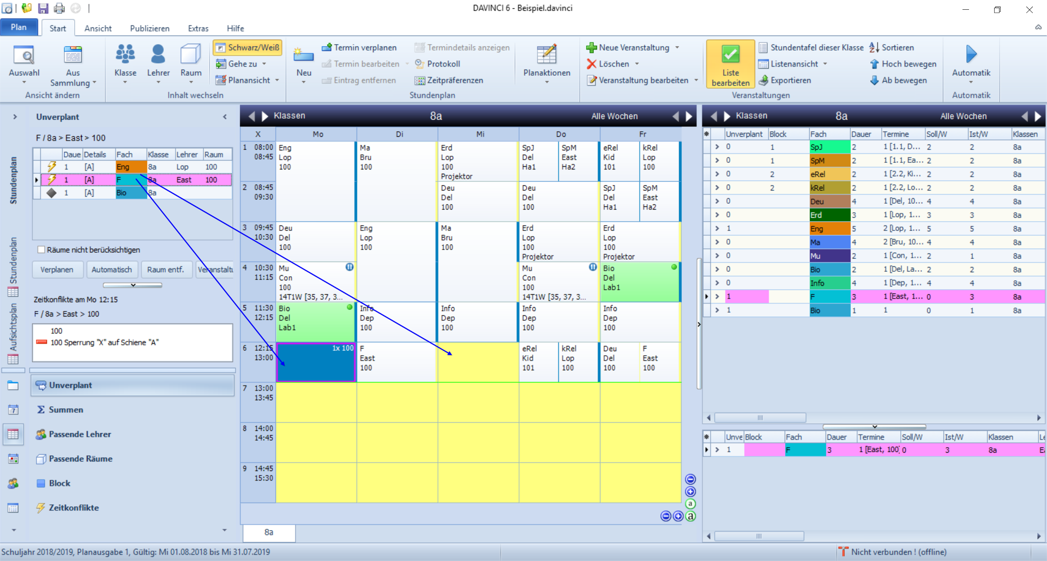Open the Protokoll tool
The height and width of the screenshot is (561, 1047).
(437, 64)
